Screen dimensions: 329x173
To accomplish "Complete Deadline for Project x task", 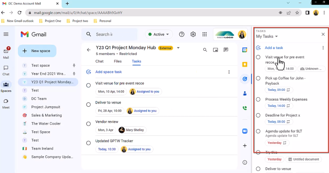I will 258,115.
